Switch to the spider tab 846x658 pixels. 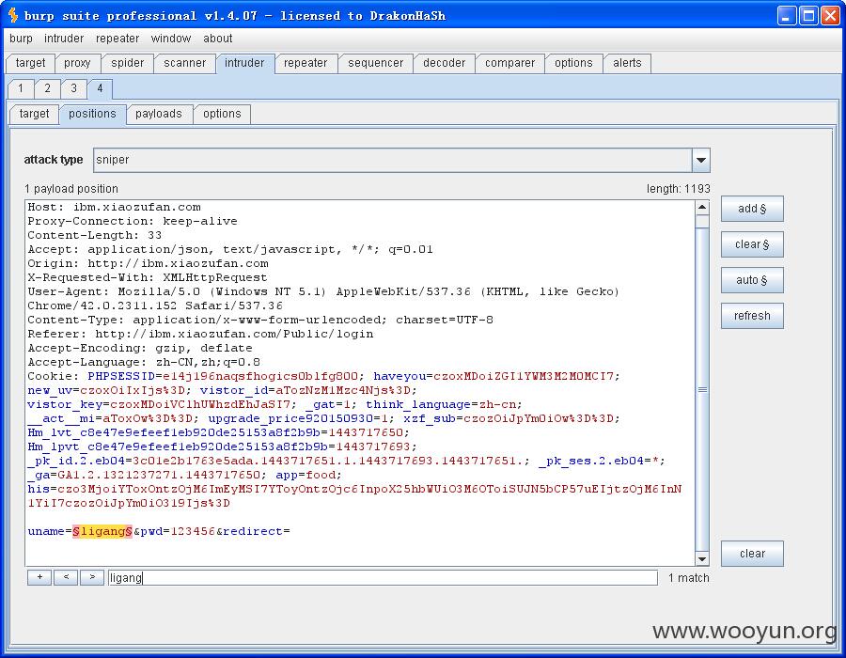[127, 63]
